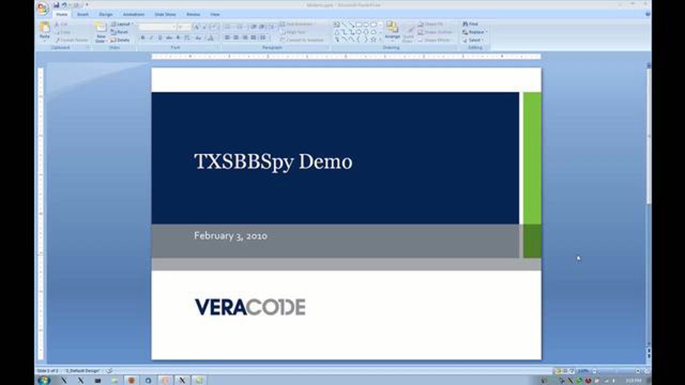Apply a numbered list

click(240, 27)
